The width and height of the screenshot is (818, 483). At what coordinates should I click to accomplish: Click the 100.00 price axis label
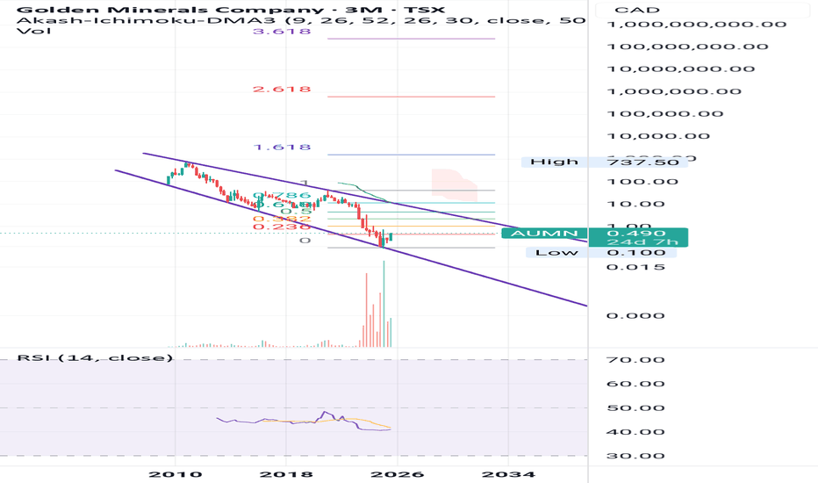(642, 182)
